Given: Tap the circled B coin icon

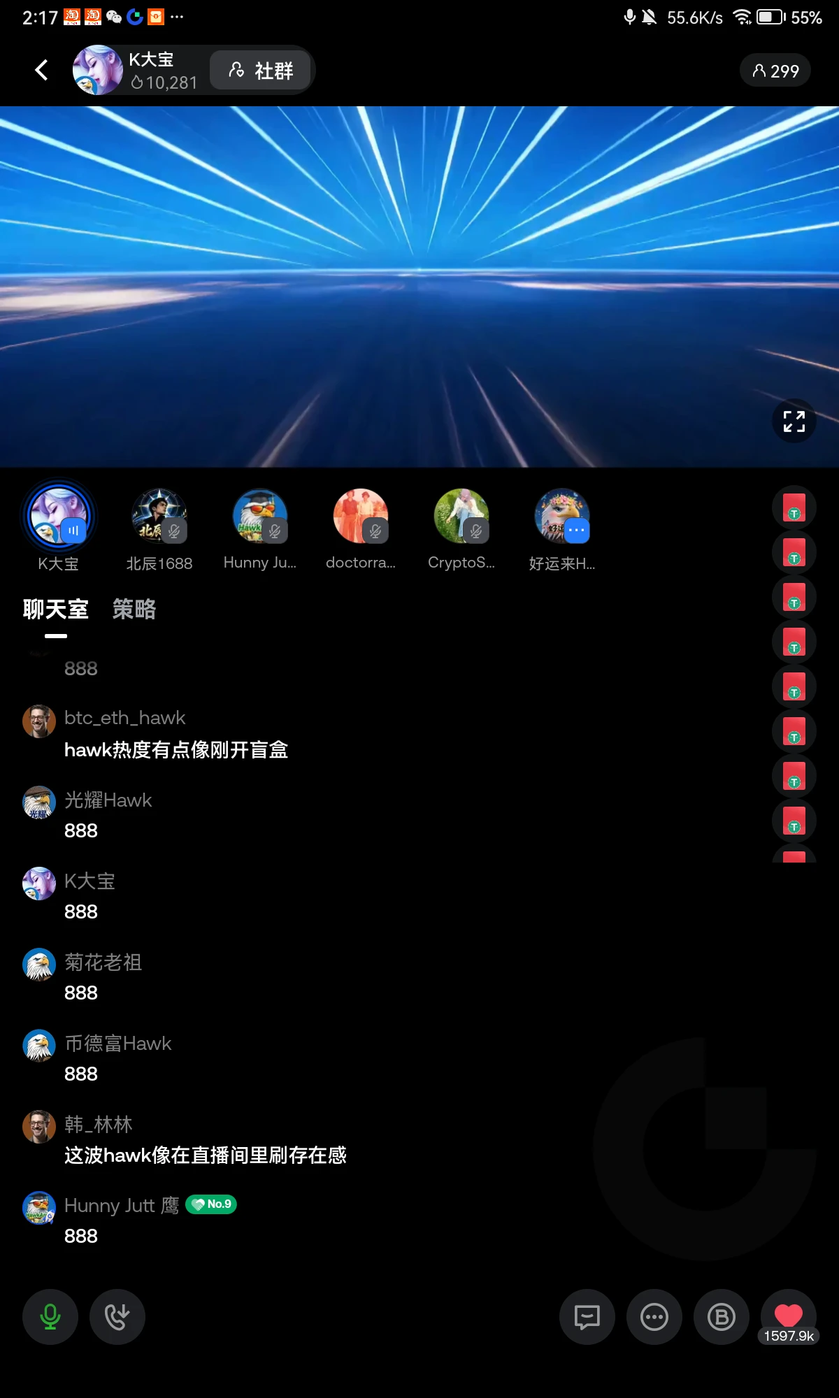Looking at the screenshot, I should pyautogui.click(x=722, y=1317).
